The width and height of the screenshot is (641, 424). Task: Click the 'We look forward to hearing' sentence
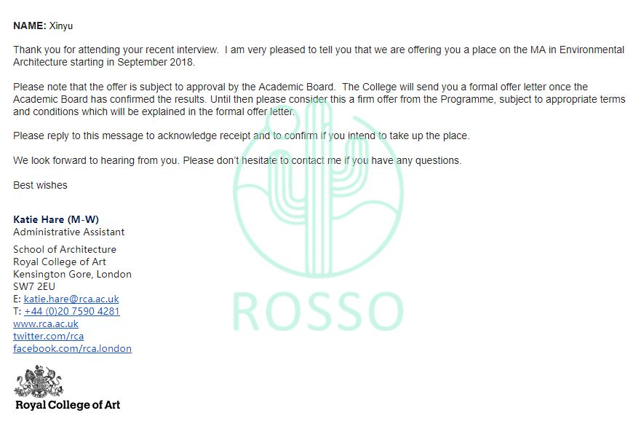(x=237, y=160)
